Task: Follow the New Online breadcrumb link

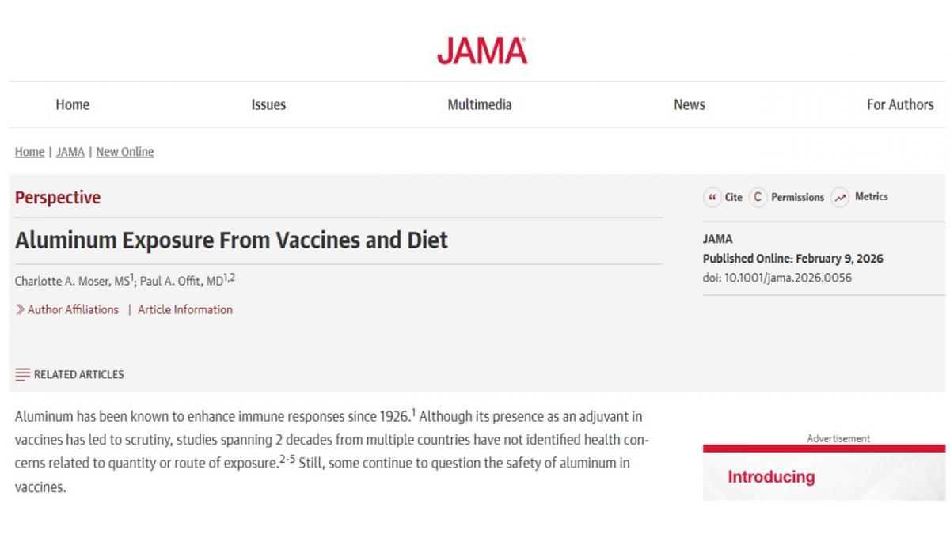Action: (125, 152)
